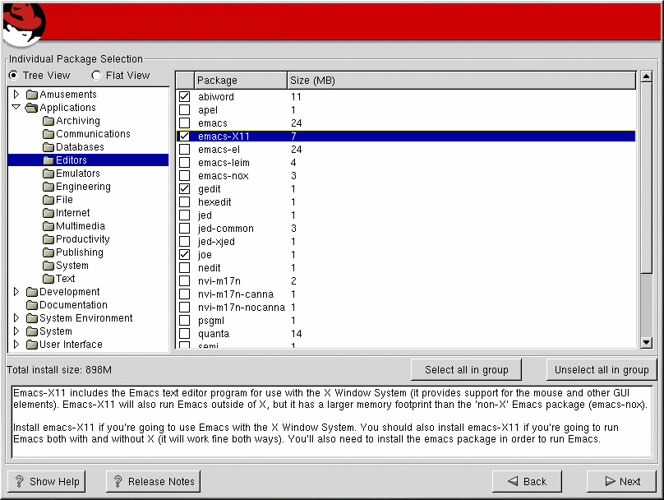Enable the emacs package checkbox
This screenshot has height=500, width=664.
(184, 123)
